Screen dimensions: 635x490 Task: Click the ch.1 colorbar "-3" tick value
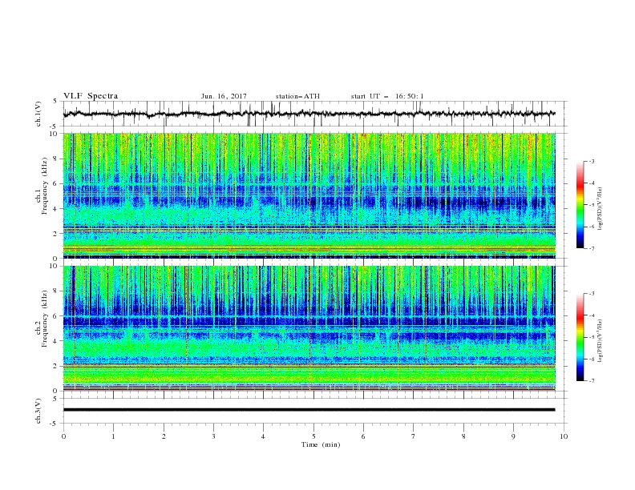coord(592,161)
